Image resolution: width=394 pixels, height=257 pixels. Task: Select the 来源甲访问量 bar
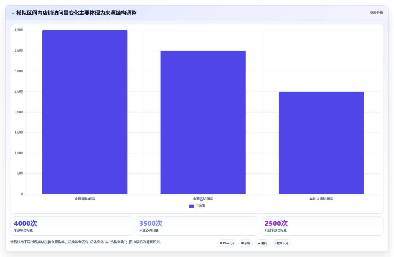85,112
